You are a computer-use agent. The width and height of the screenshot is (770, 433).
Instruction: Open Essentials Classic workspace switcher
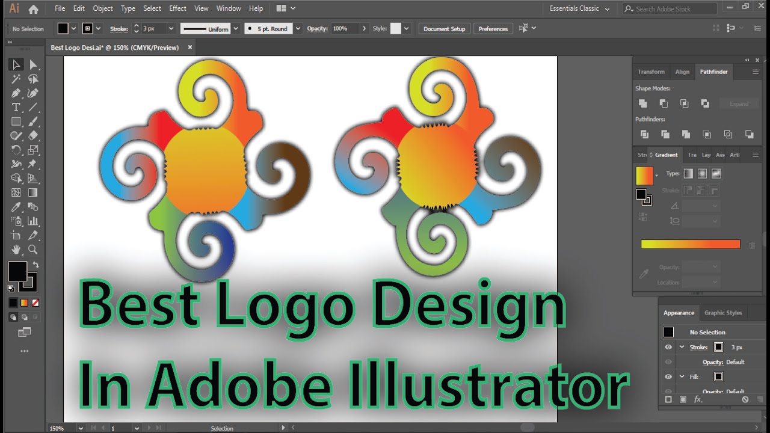pyautogui.click(x=579, y=9)
